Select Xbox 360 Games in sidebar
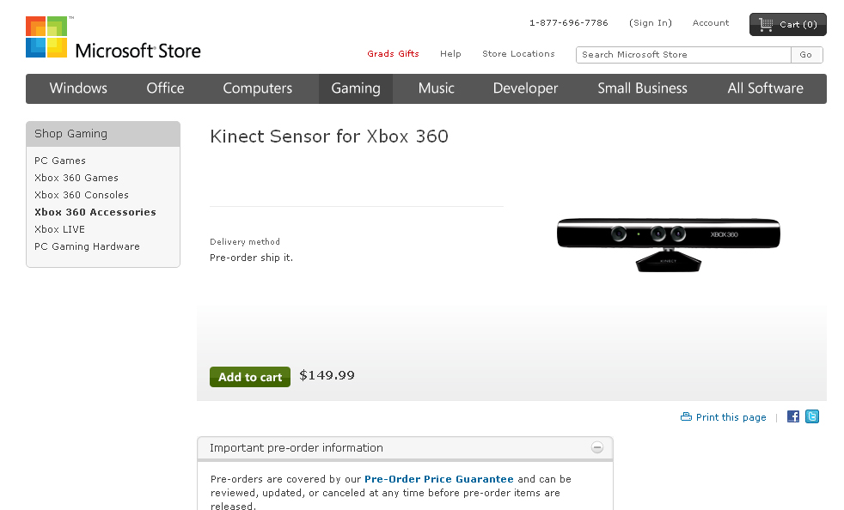The width and height of the screenshot is (844, 510). coord(76,178)
